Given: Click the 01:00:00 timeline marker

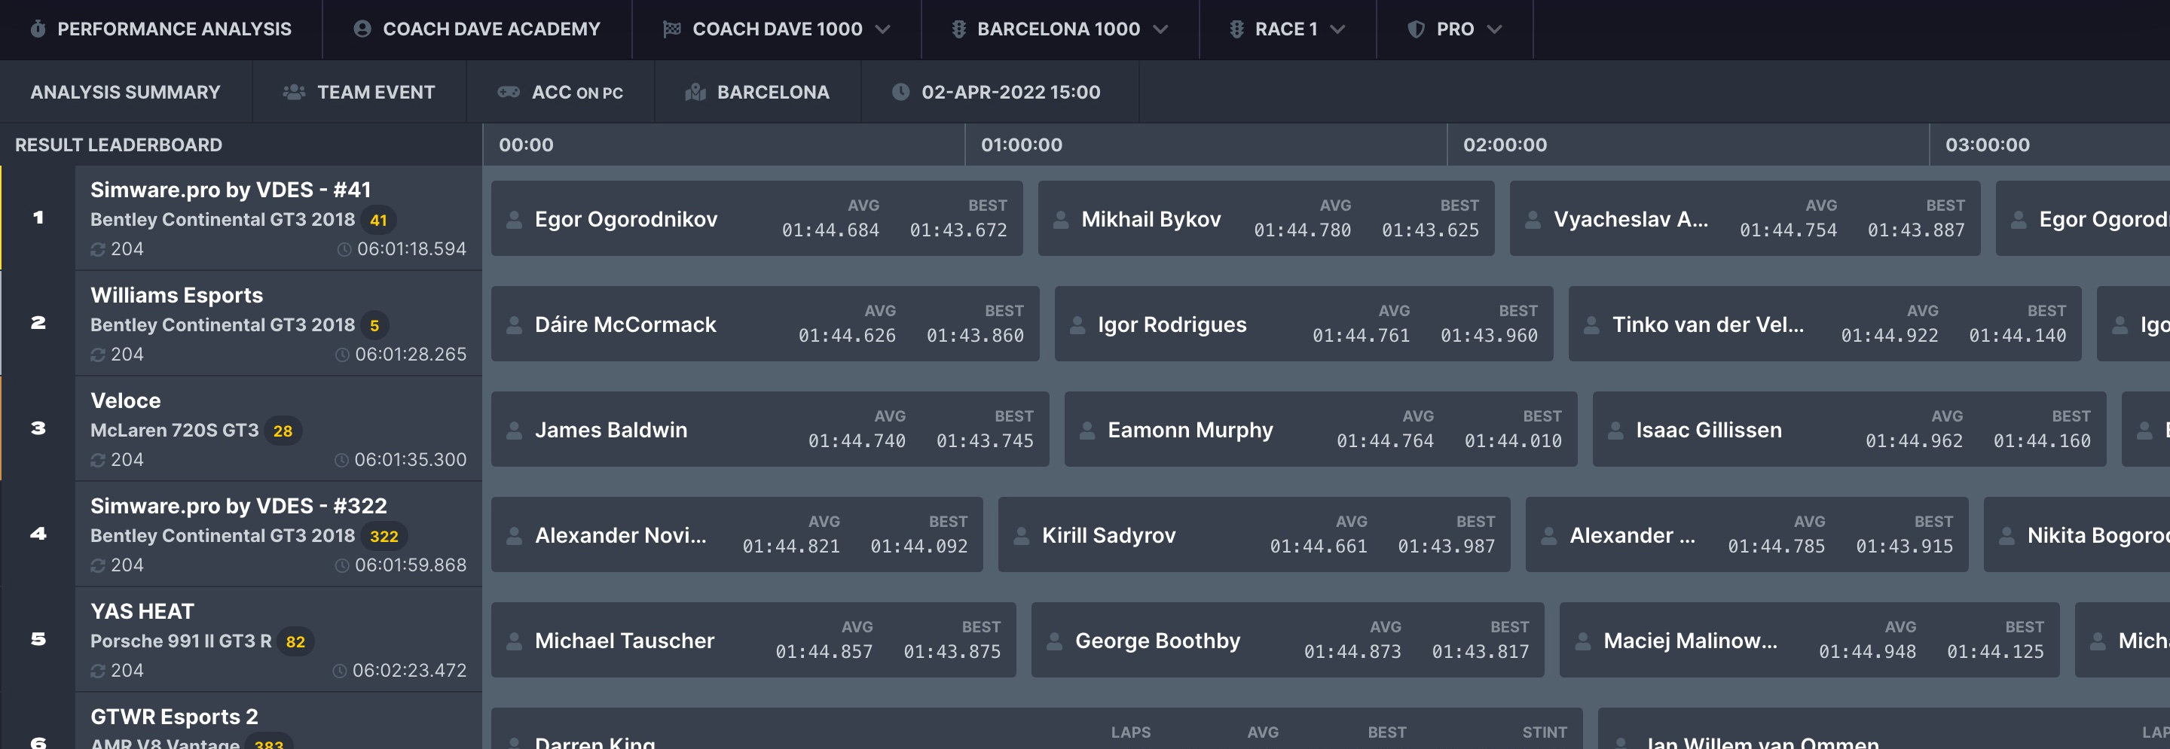Looking at the screenshot, I should (x=1021, y=145).
